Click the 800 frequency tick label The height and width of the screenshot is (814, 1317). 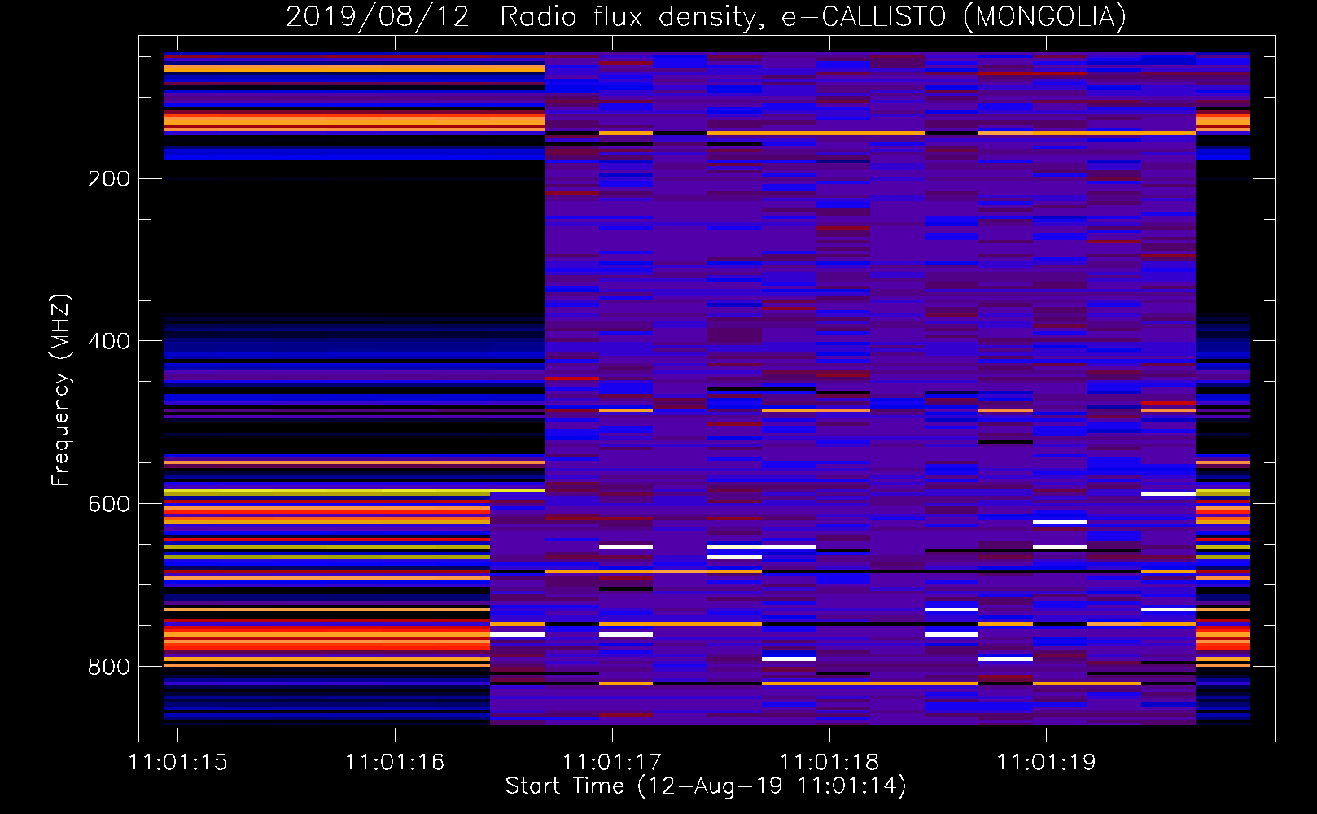coord(109,667)
